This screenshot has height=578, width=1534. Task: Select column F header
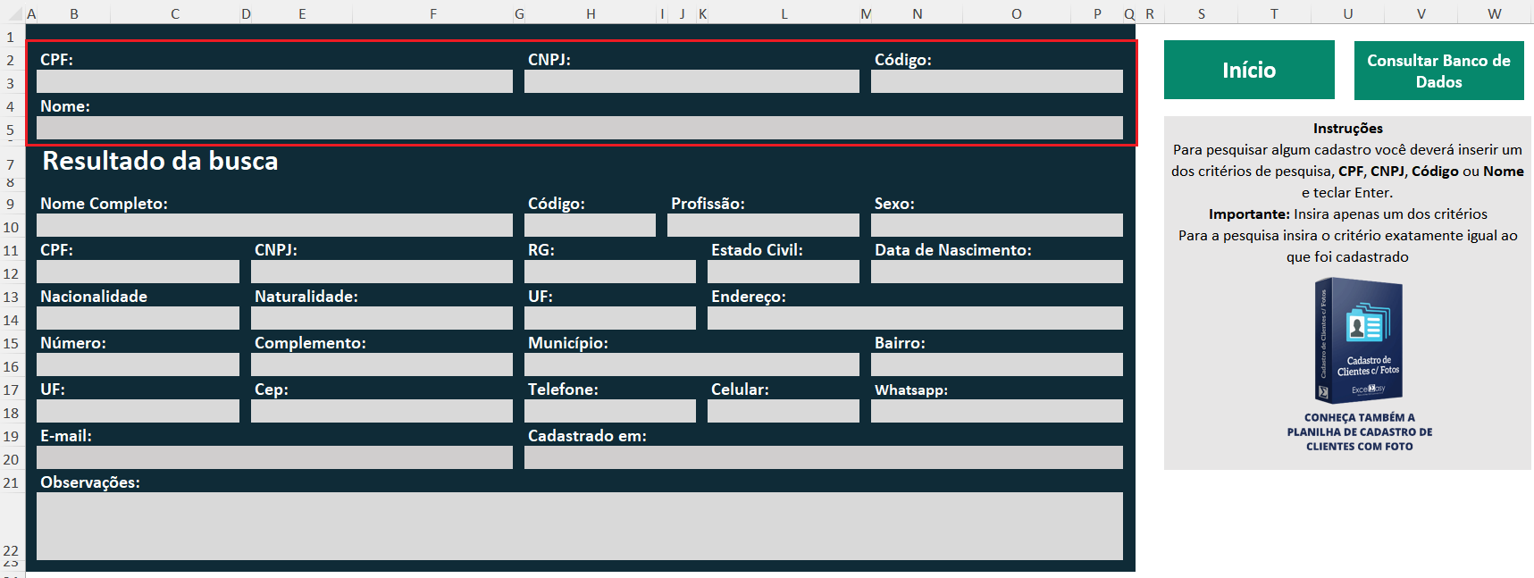pos(433,13)
